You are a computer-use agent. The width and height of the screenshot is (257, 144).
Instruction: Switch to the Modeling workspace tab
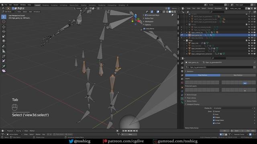click(45, 5)
